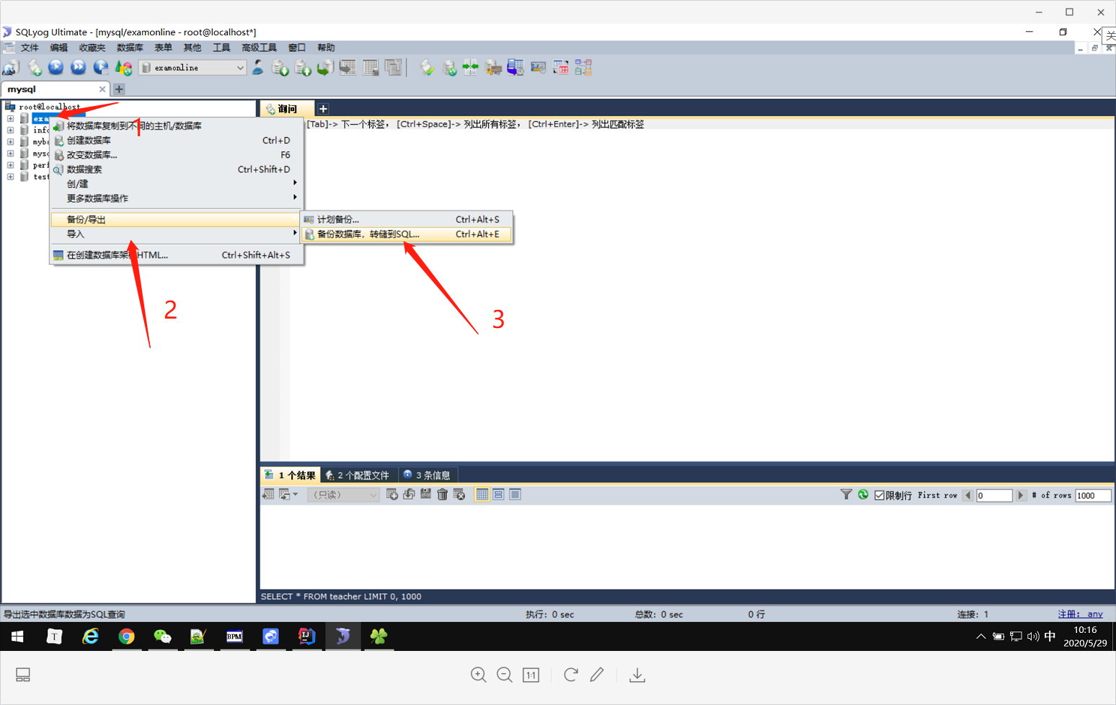Viewport: 1116px width, 705px height.
Task: Expand the 导入 submenu
Action: coord(175,234)
